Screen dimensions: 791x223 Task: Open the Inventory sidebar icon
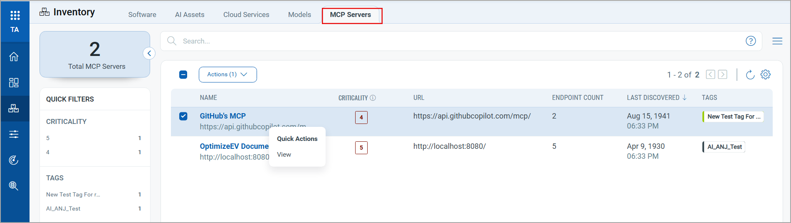tap(14, 108)
